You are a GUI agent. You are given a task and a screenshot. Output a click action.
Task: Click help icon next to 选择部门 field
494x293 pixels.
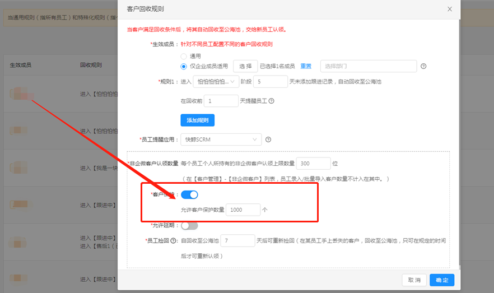point(423,66)
